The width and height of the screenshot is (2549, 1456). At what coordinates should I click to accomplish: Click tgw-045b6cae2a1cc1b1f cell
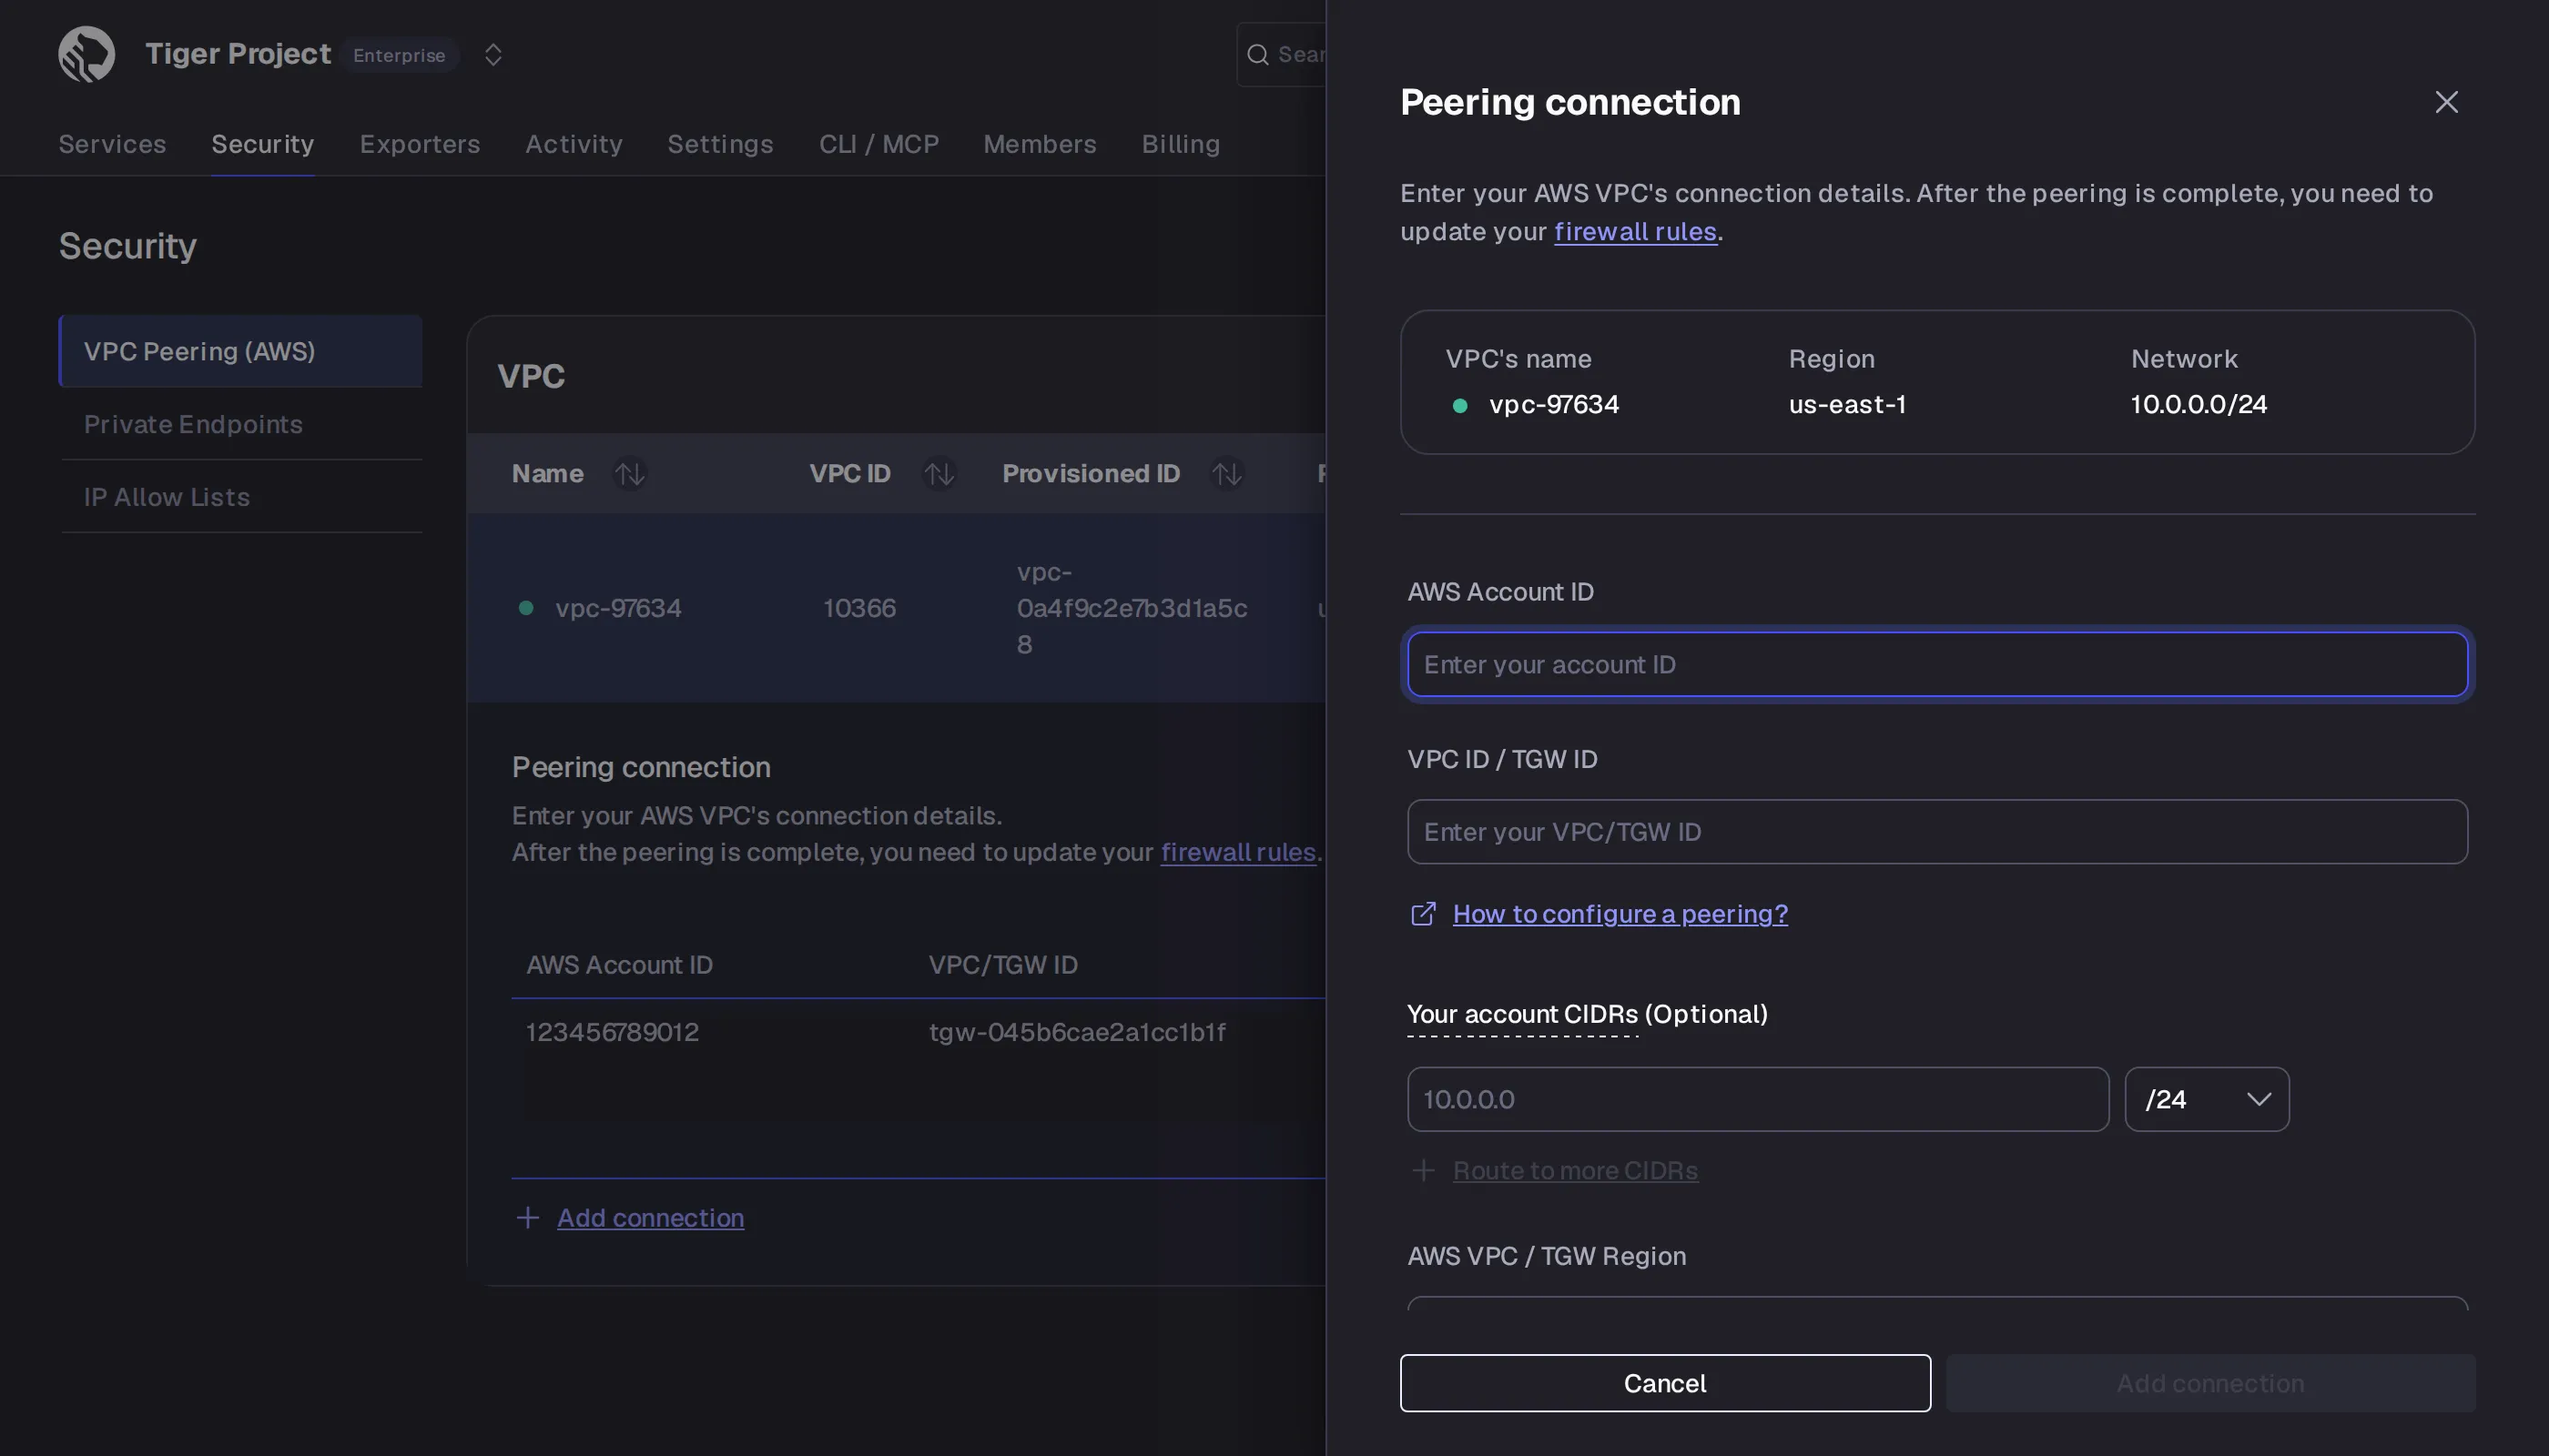1078,1032
